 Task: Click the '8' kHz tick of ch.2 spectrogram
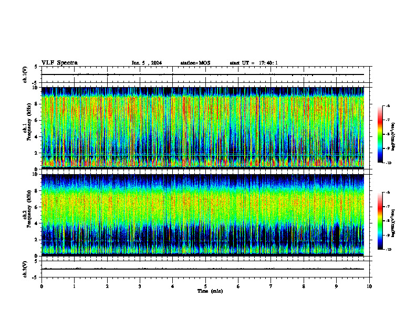pos(37,191)
